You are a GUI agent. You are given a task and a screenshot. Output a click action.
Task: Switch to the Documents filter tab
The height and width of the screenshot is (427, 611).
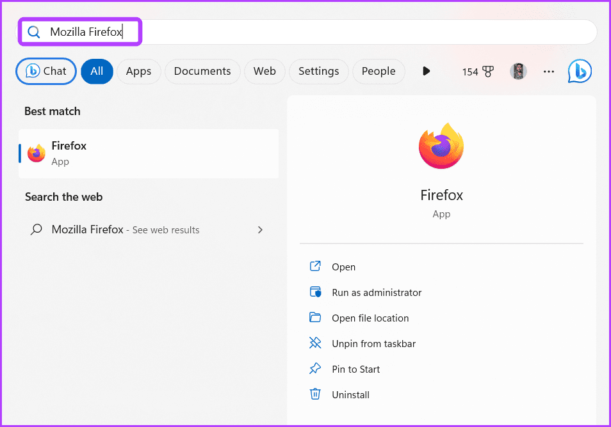202,71
